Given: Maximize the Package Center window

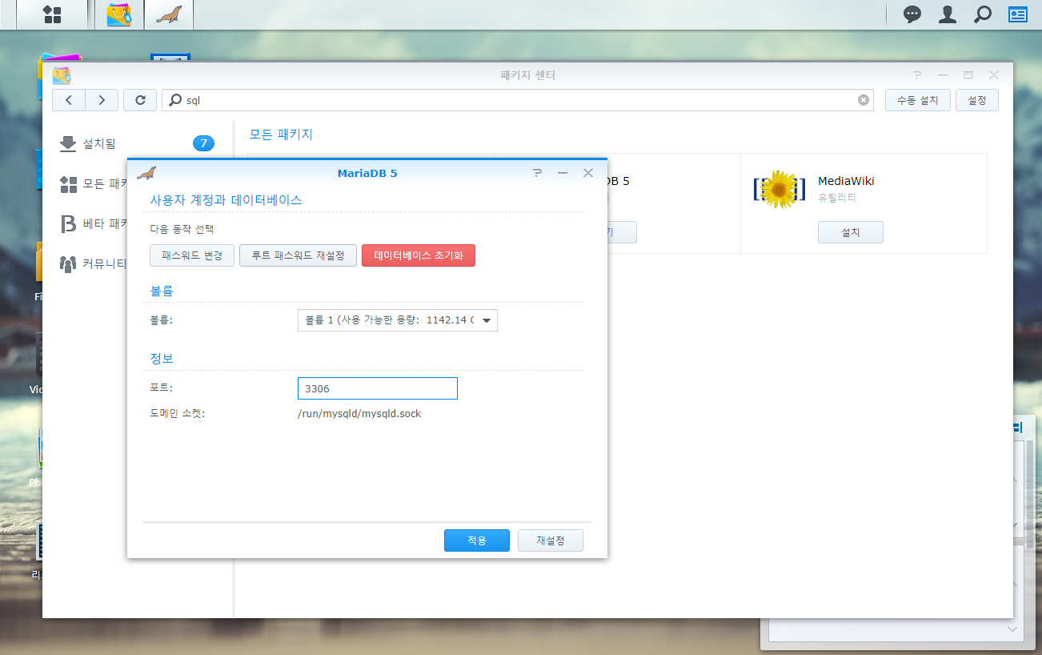Looking at the screenshot, I should point(968,75).
